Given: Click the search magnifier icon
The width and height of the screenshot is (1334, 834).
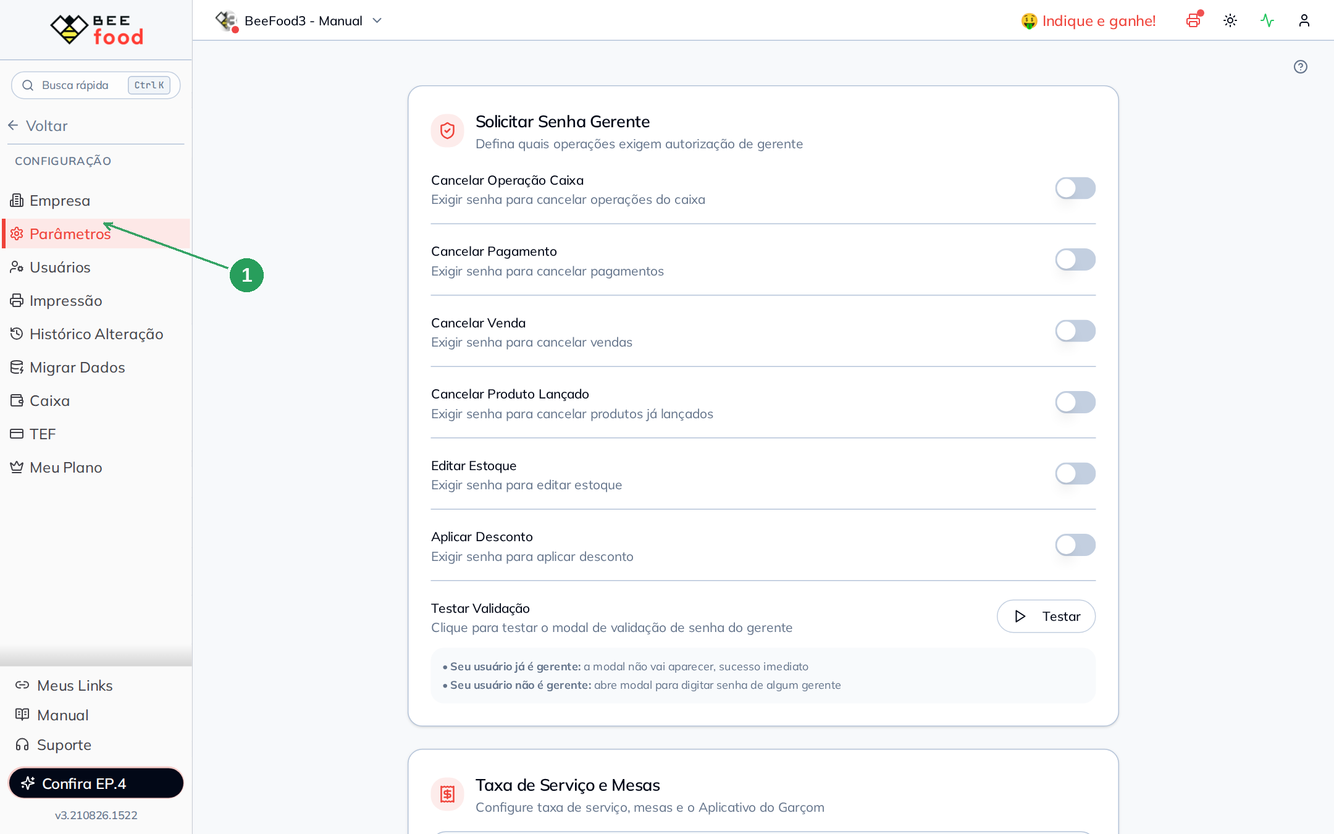Looking at the screenshot, I should click(28, 85).
